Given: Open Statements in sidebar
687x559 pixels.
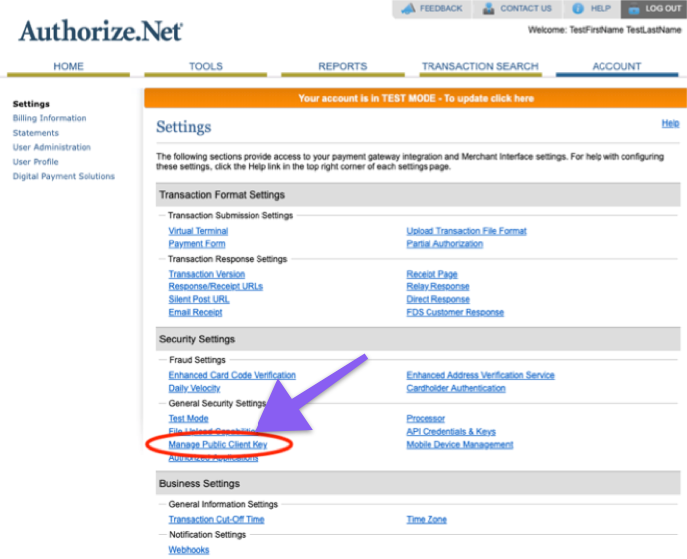Looking at the screenshot, I should pos(36,133).
